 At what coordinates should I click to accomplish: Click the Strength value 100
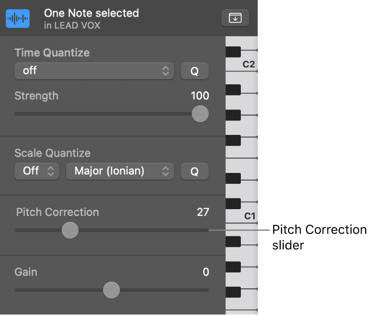tap(200, 96)
